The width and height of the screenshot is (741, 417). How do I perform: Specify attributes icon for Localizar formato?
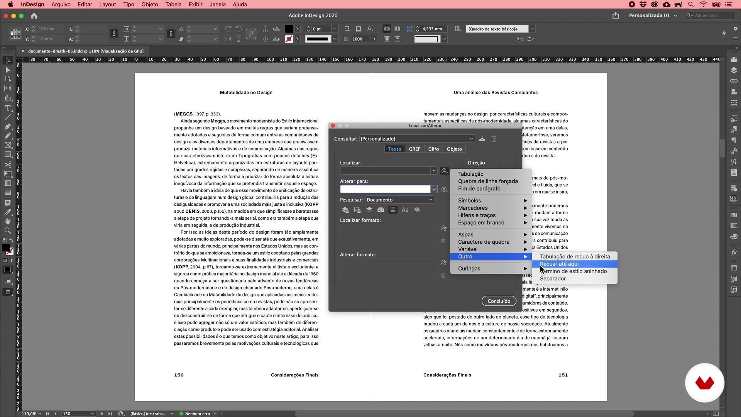[443, 228]
